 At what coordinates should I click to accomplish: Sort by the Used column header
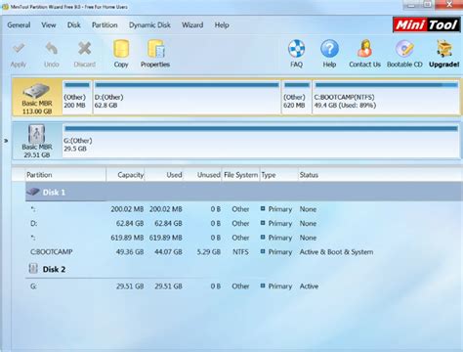(x=164, y=175)
